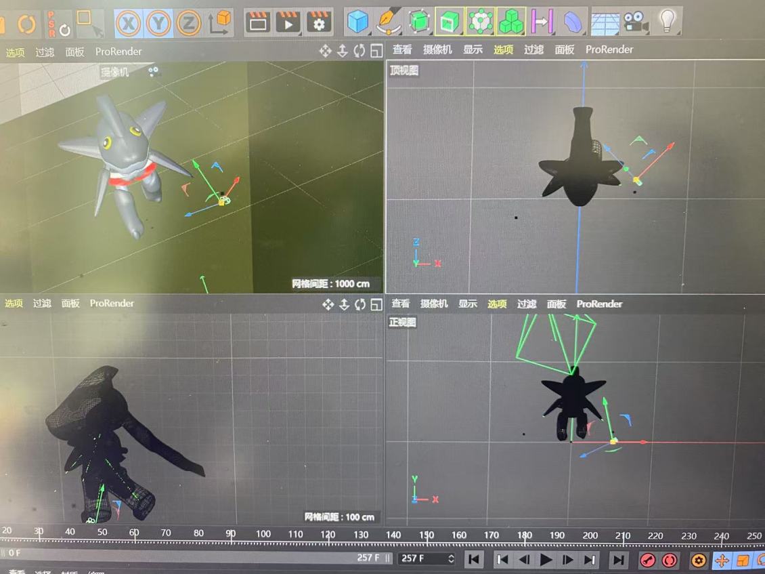This screenshot has width=765, height=574.
Task: Click rotate-view icon in bottom-left viewport
Action: [360, 305]
